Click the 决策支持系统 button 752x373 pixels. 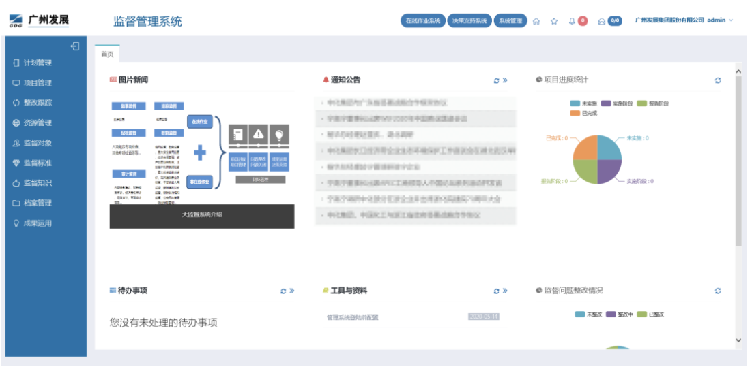[x=469, y=20]
